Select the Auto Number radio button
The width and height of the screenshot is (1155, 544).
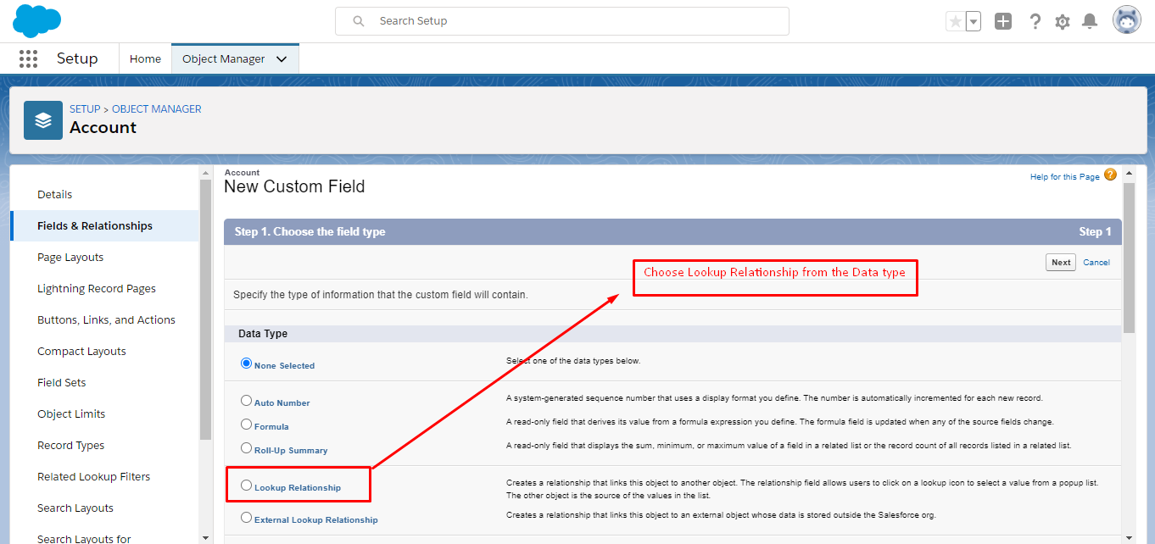[247, 401]
